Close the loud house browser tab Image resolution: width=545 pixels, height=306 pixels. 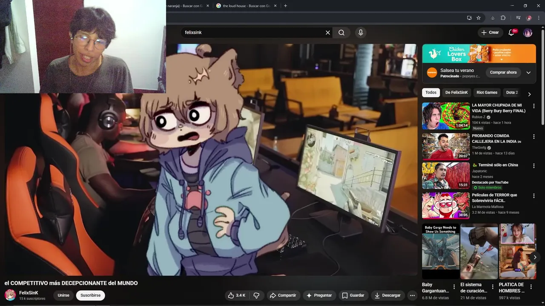pos(275,6)
